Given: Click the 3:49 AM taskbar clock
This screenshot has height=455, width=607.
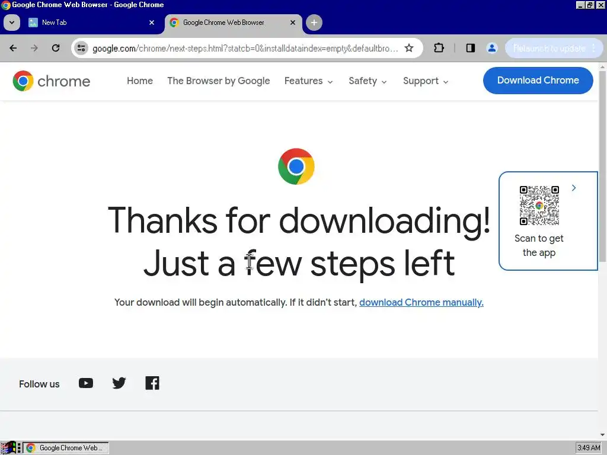Looking at the screenshot, I should point(589,448).
